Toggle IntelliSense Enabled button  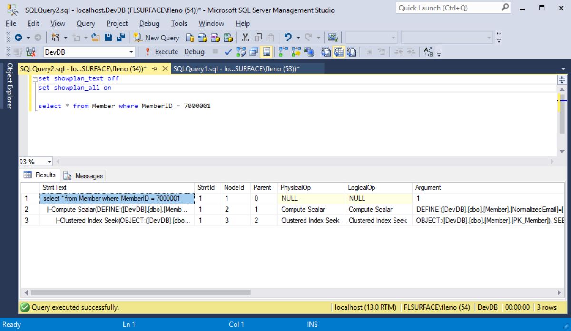click(266, 52)
